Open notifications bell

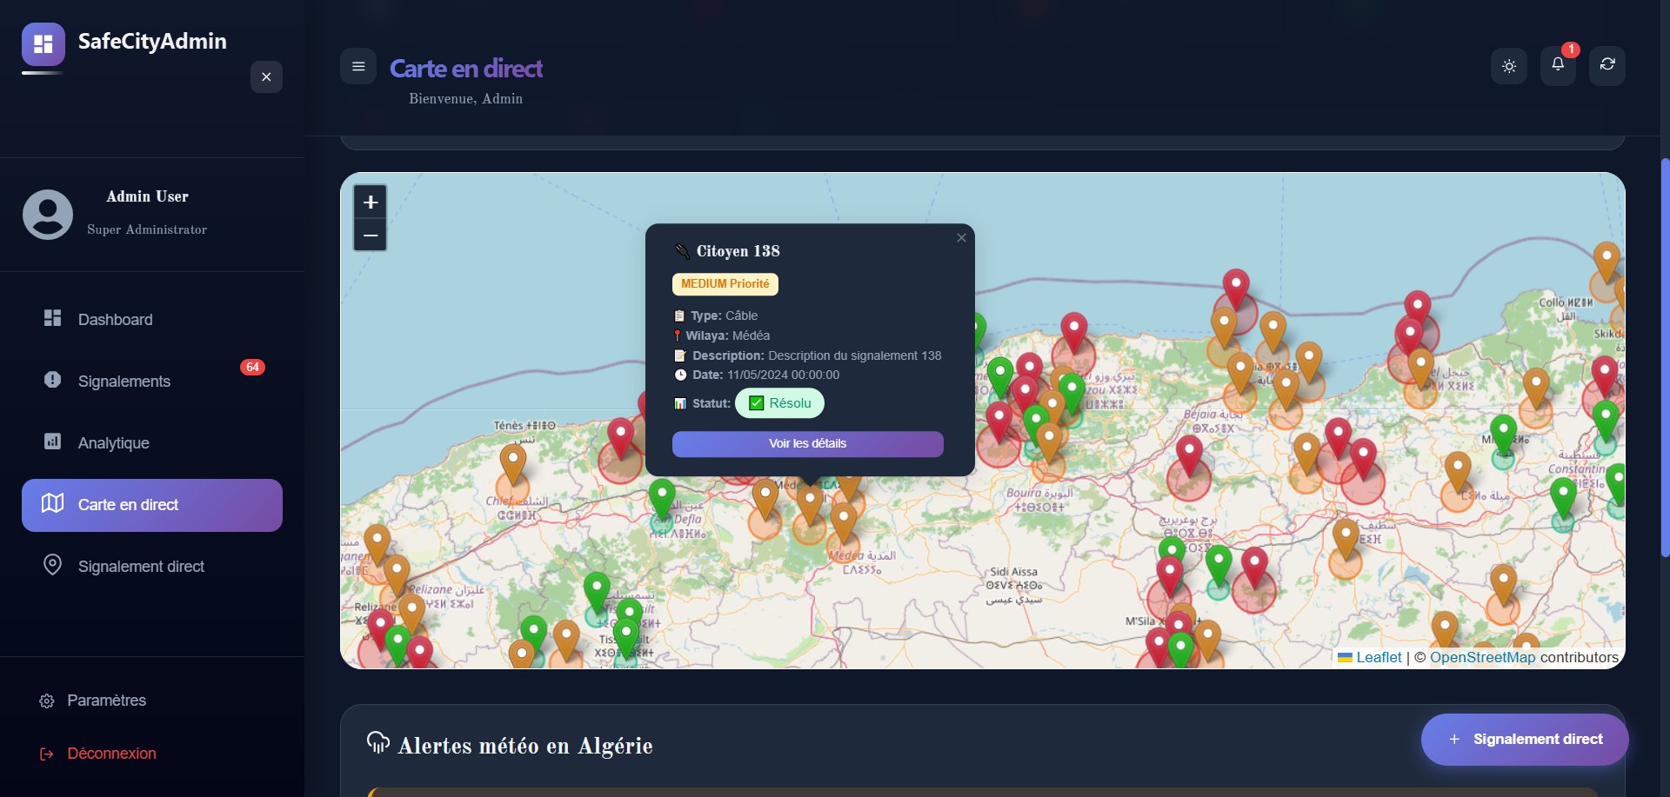pos(1558,64)
